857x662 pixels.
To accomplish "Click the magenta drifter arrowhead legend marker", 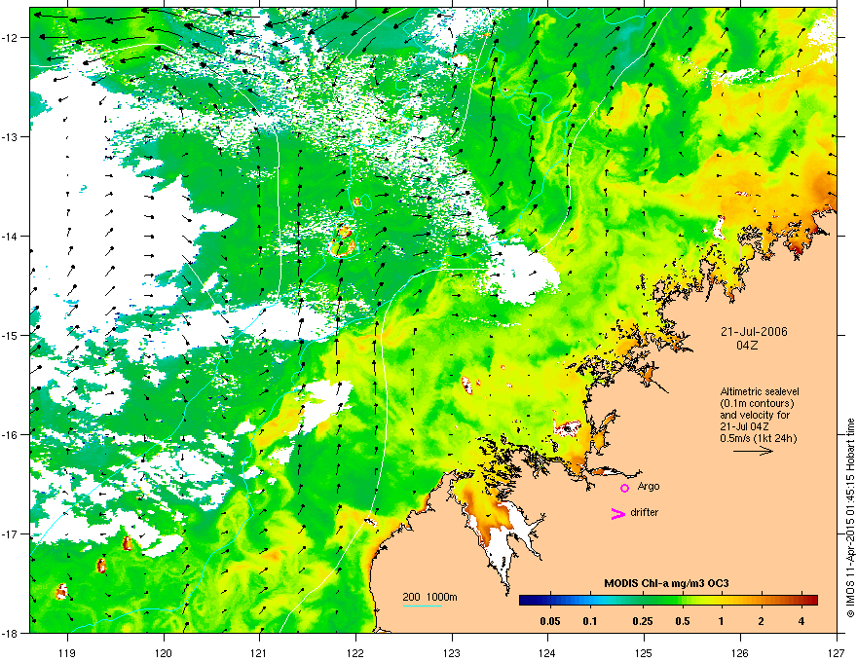I will [x=618, y=513].
